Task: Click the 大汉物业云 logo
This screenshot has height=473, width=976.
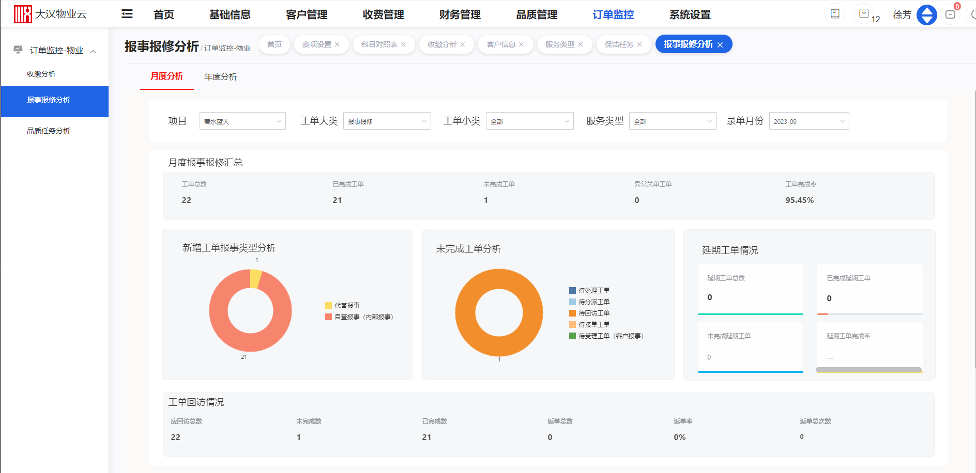Action: tap(50, 14)
